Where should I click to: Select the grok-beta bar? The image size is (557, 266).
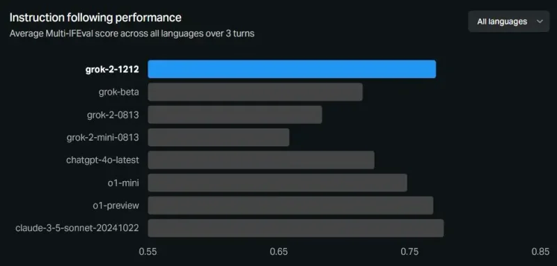[x=255, y=92]
